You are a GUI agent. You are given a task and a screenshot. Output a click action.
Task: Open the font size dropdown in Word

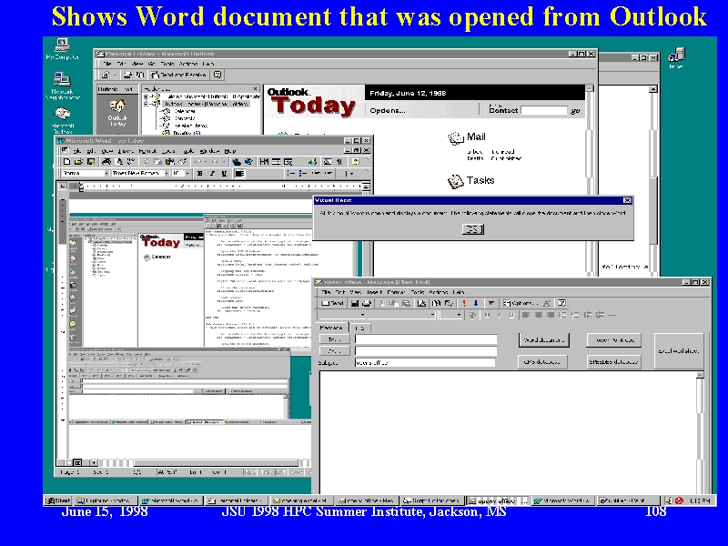tap(187, 174)
